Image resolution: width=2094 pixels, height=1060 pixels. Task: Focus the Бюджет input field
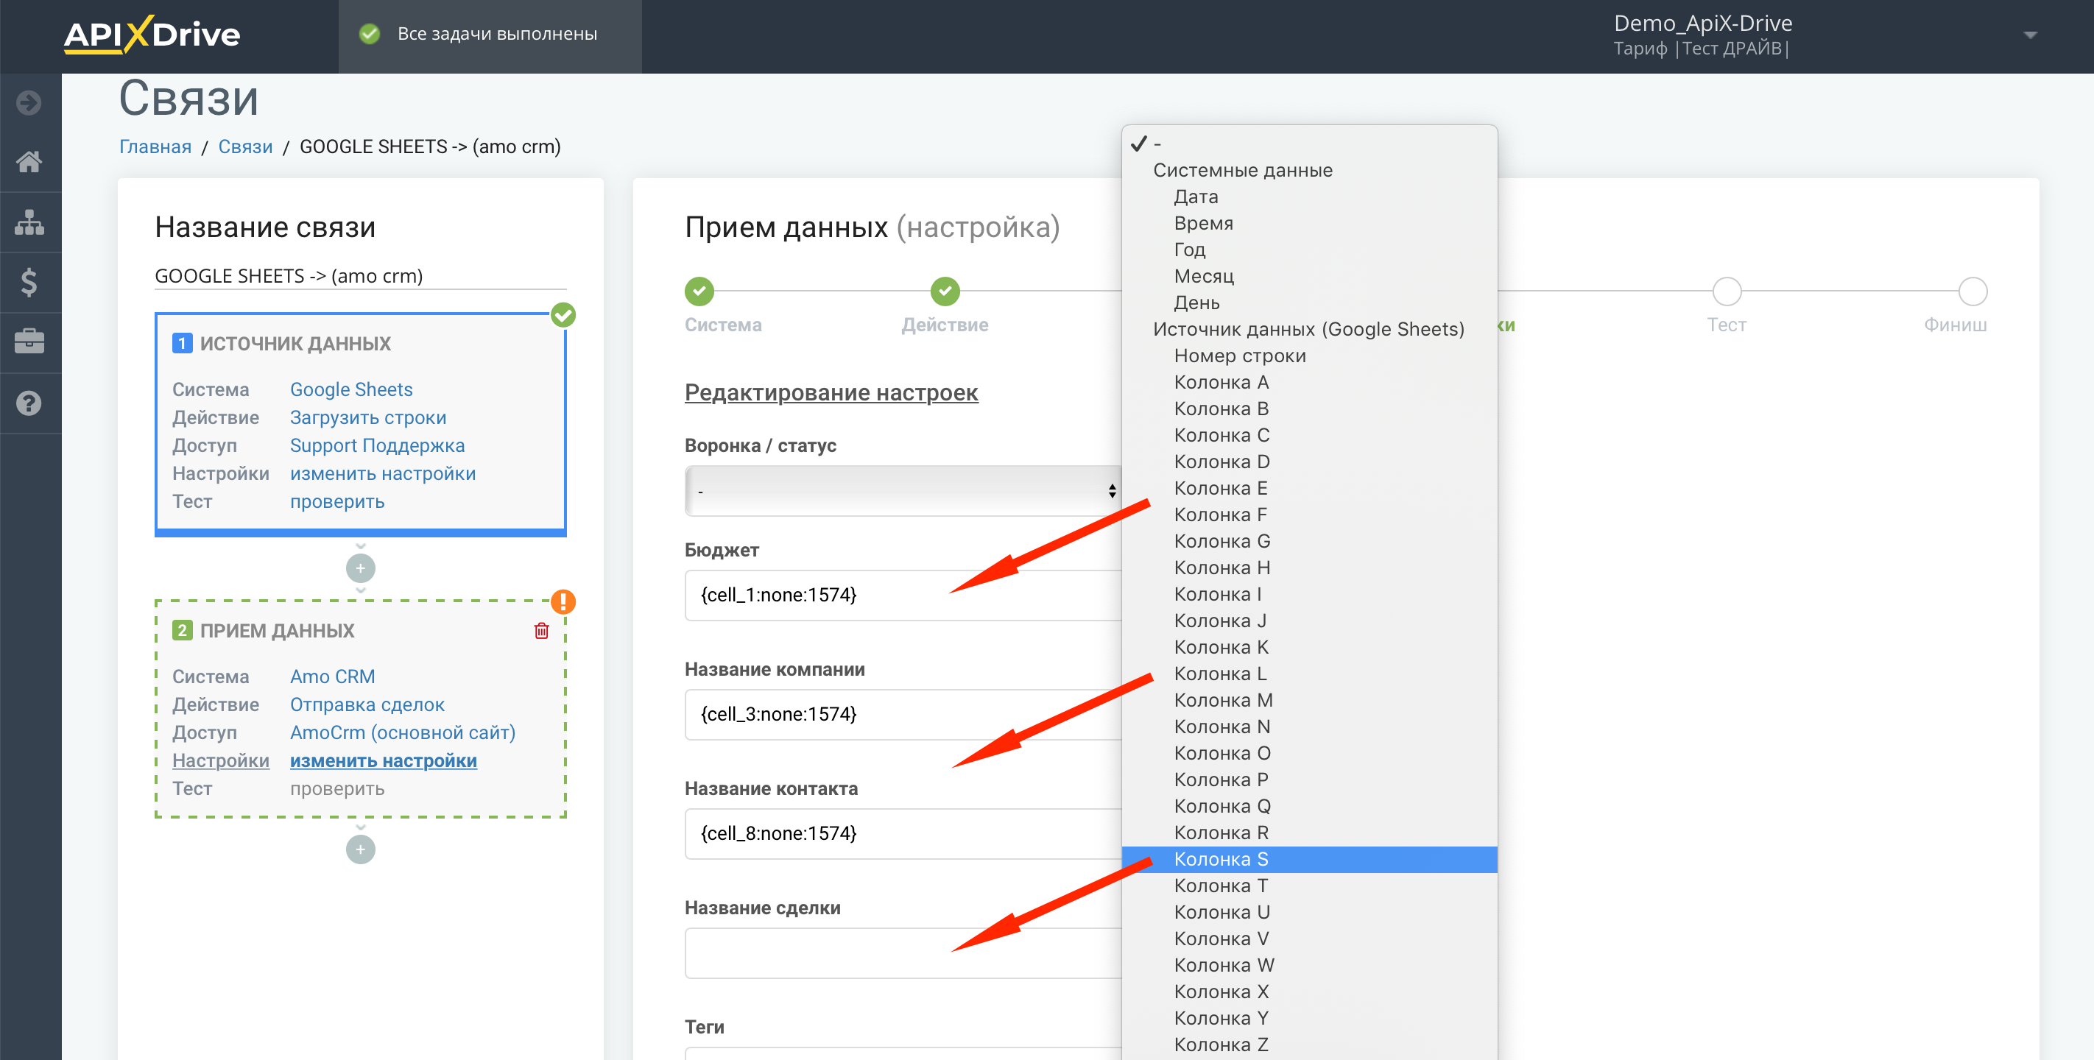[x=904, y=596]
